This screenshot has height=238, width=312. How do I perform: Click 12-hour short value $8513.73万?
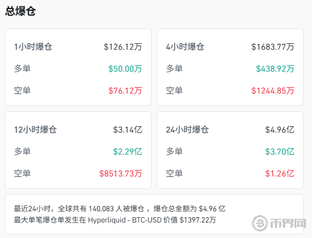[x=121, y=174]
